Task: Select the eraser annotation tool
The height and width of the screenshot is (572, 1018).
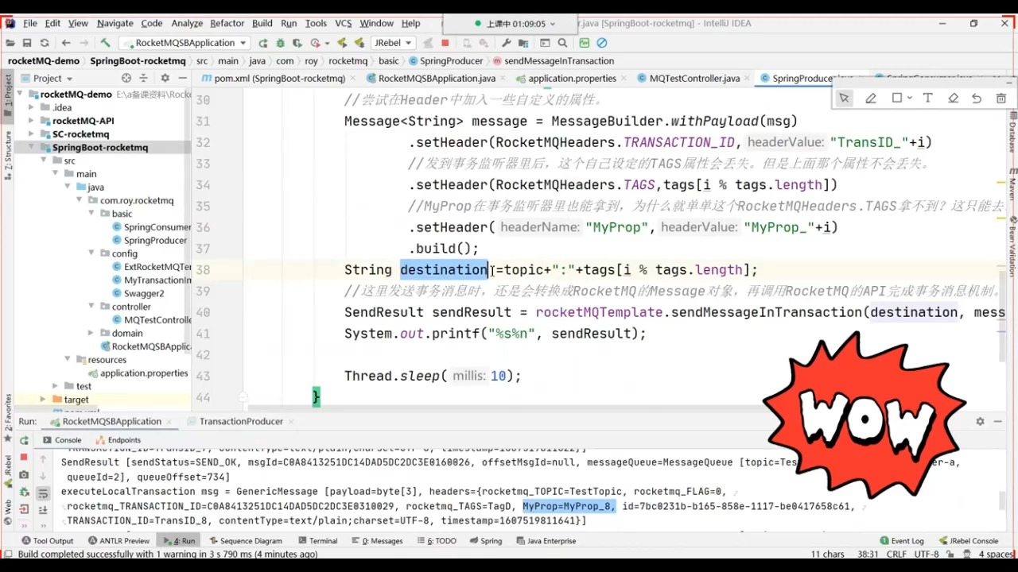Action: point(953,99)
